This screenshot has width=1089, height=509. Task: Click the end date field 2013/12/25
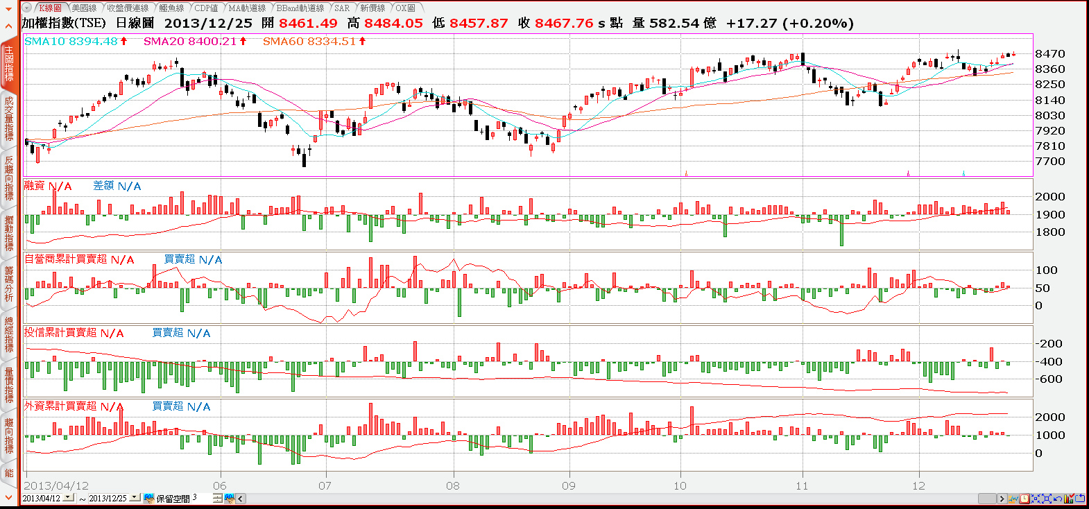tap(108, 498)
